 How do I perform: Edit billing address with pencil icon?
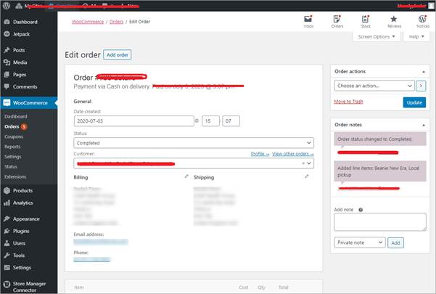(x=186, y=176)
